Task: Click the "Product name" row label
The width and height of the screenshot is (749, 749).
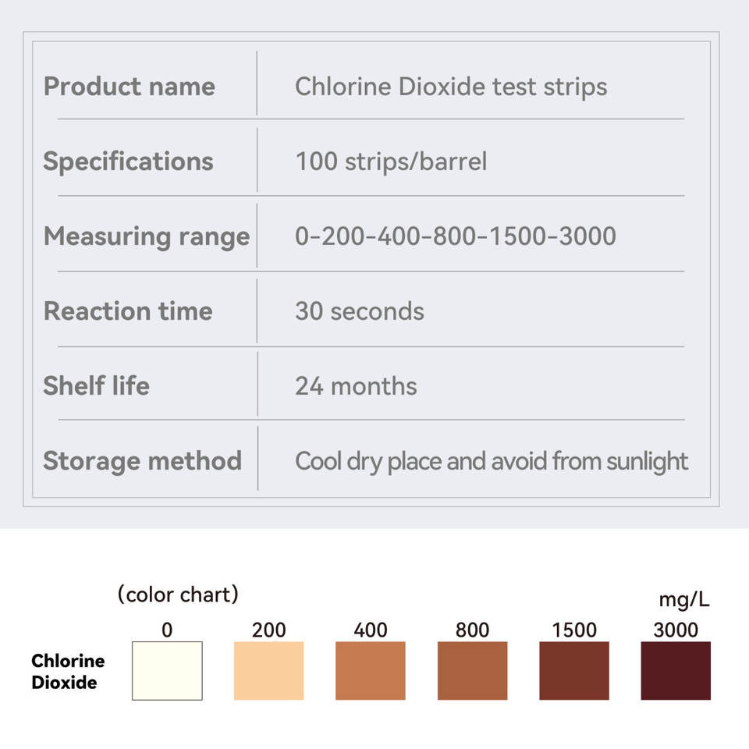Action: [x=130, y=86]
